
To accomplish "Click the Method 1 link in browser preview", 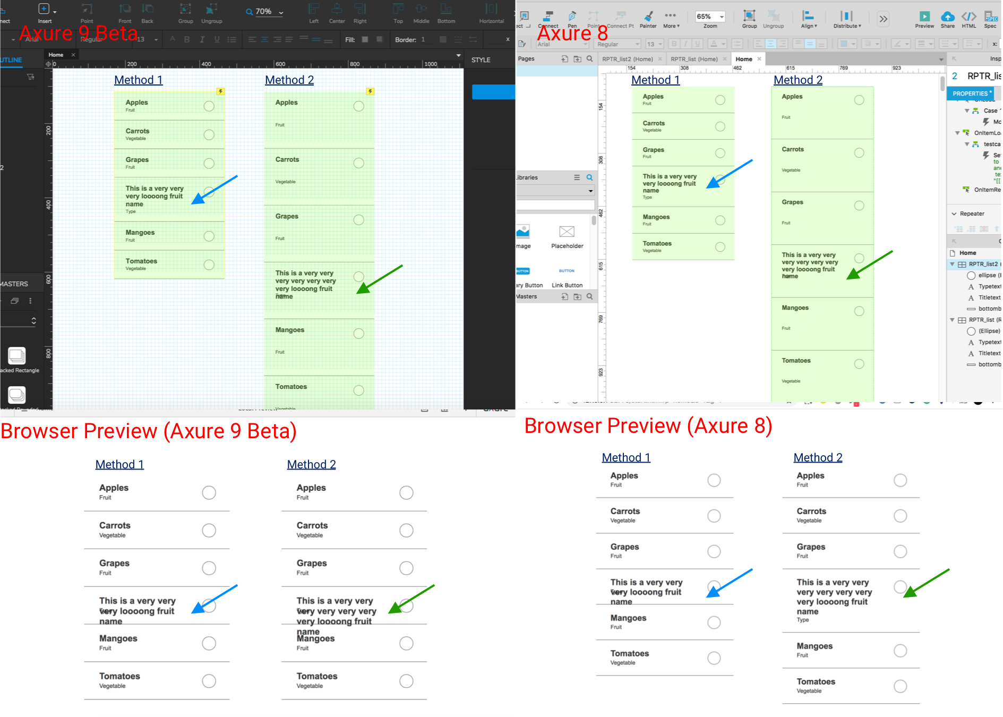I will (119, 464).
